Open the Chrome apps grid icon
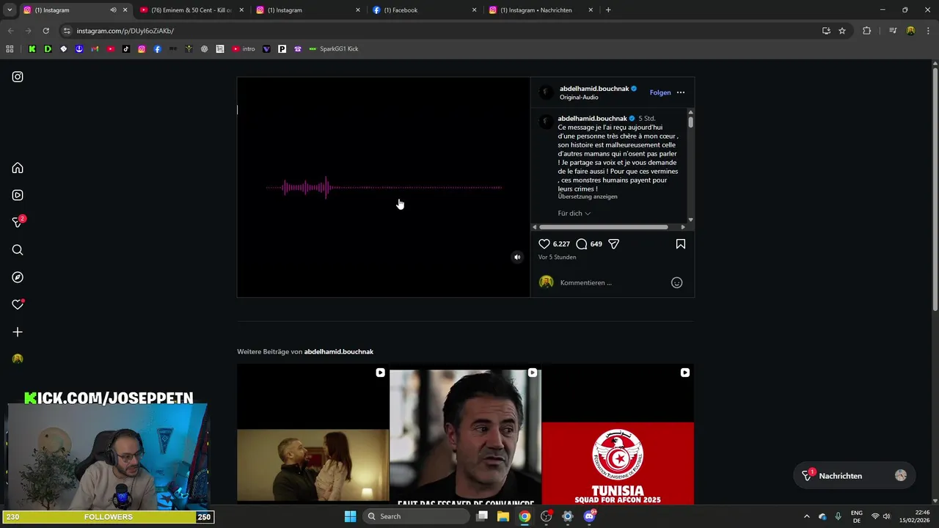939x528 pixels. point(10,49)
